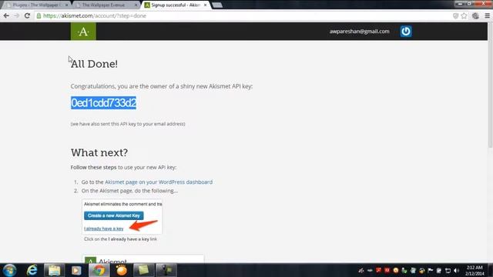Image resolution: width=493 pixels, height=277 pixels.
Task: Click the highlighted API key 0ed1cdd733d2
Action: [x=103, y=102]
